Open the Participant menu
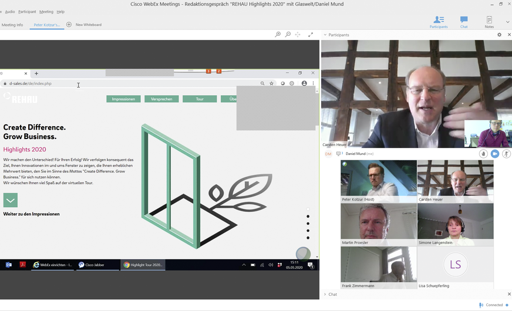 click(x=27, y=12)
